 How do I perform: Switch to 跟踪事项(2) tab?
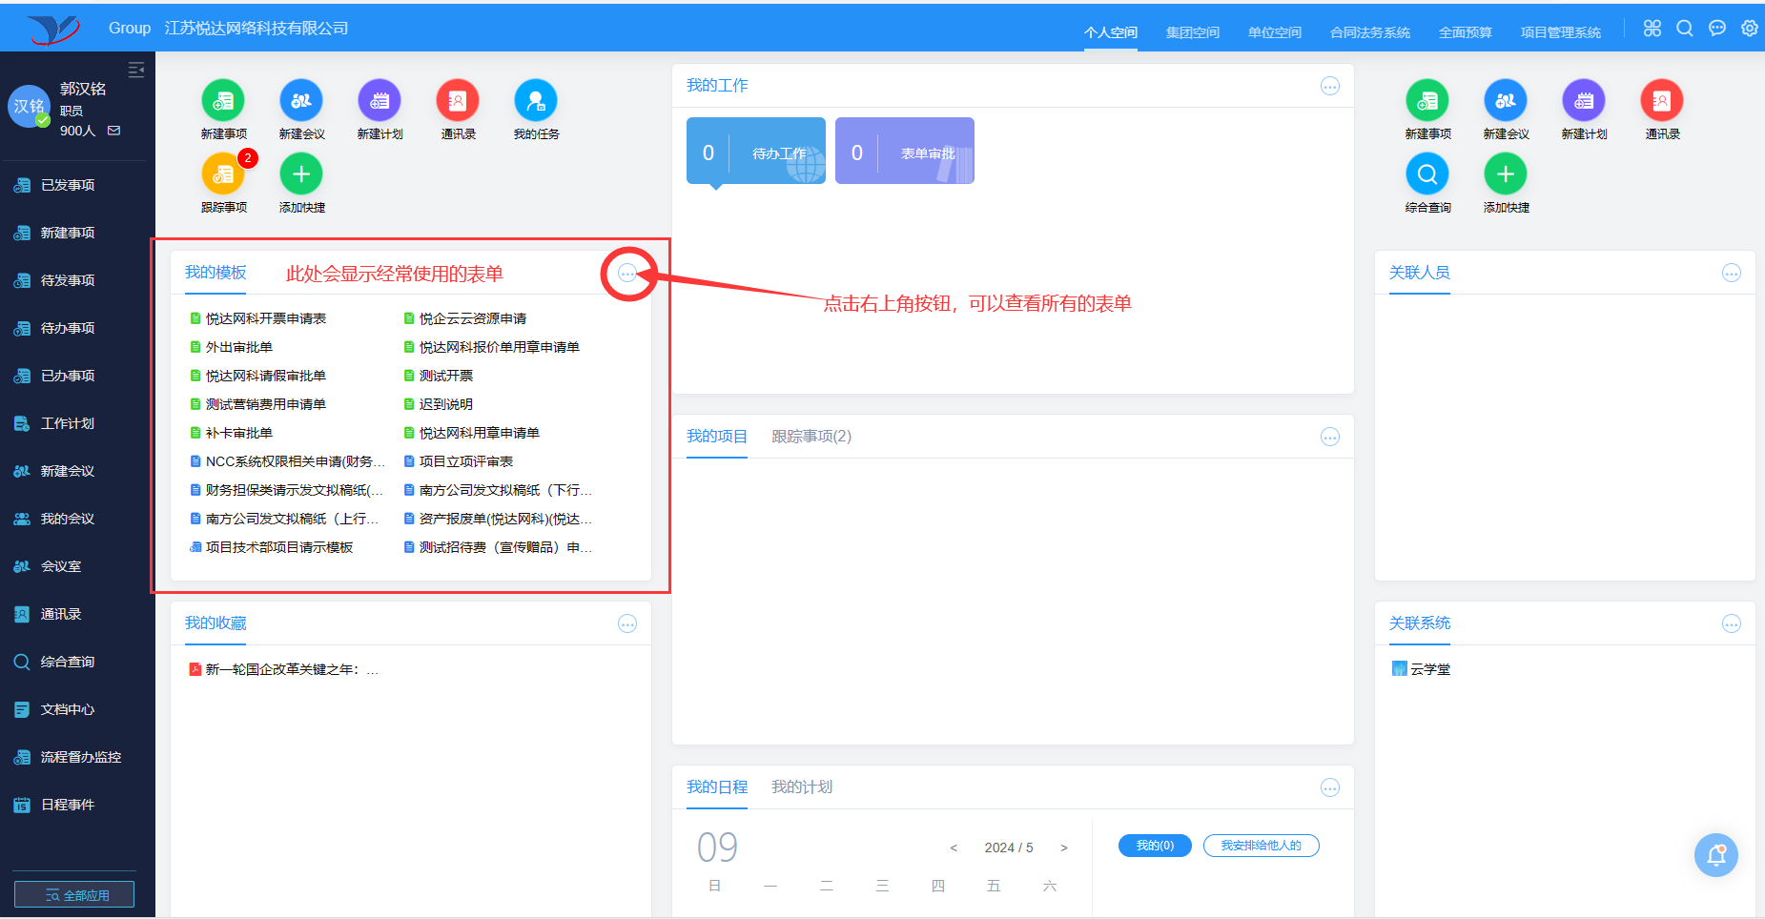811,437
